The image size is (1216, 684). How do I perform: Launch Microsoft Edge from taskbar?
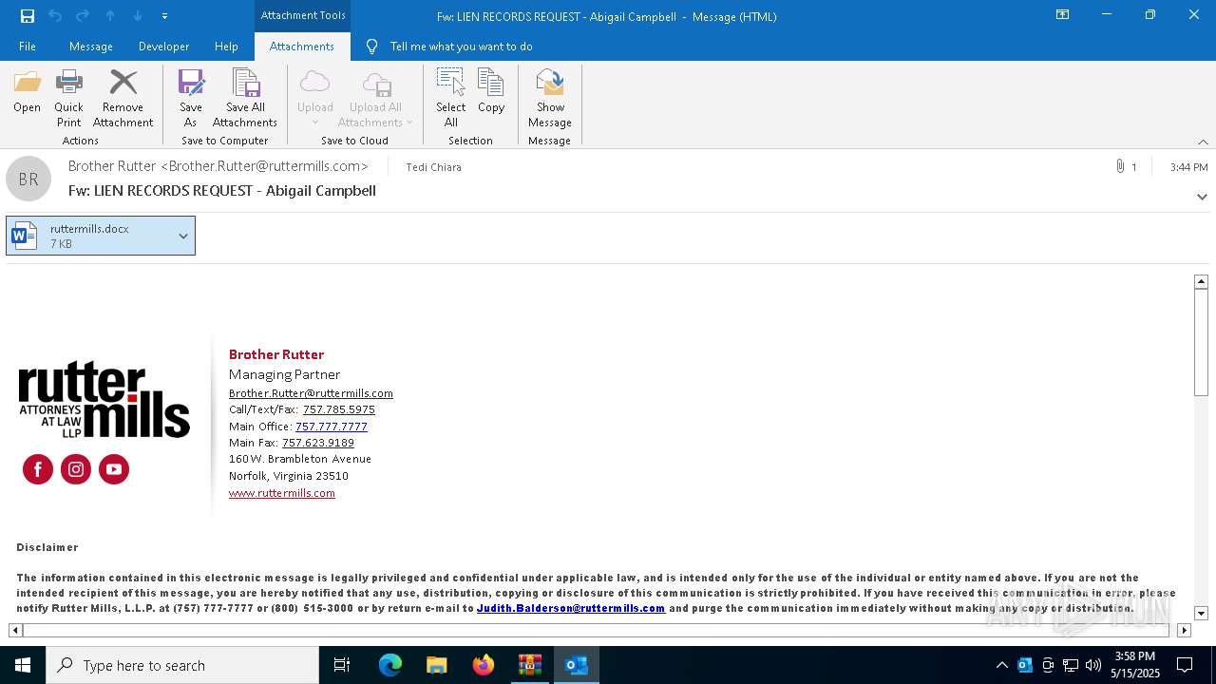tap(390, 665)
